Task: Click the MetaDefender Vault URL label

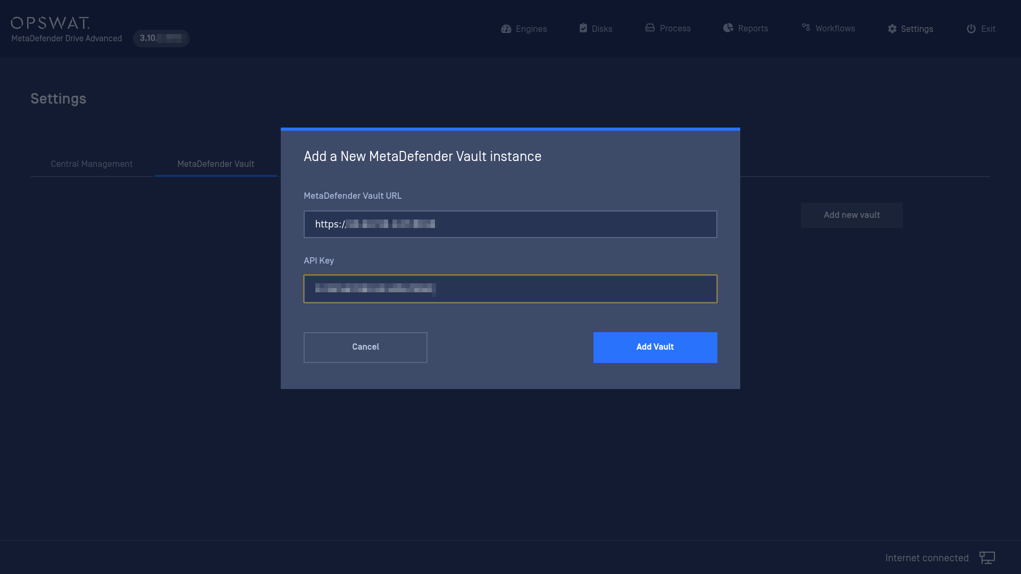Action: 353,196
